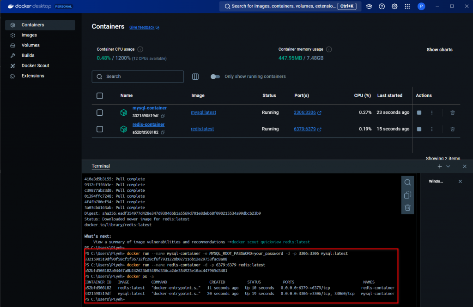Copy the terminal output
This screenshot has height=307, width=473.
click(407, 195)
